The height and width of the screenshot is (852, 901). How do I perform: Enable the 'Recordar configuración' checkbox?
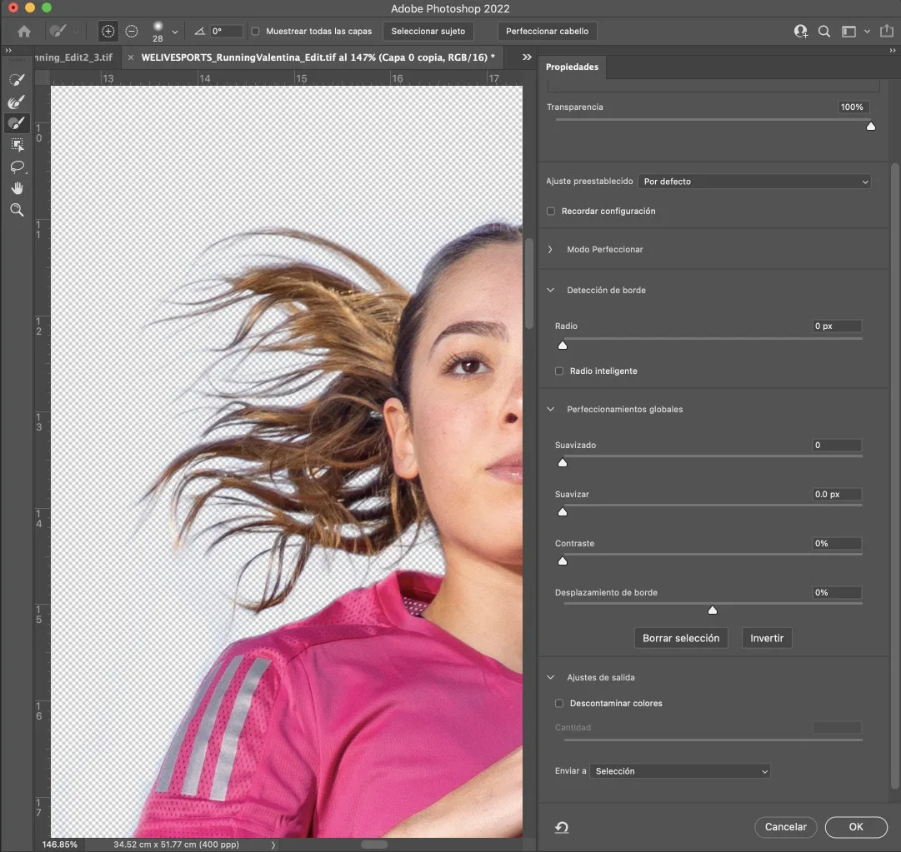click(551, 212)
